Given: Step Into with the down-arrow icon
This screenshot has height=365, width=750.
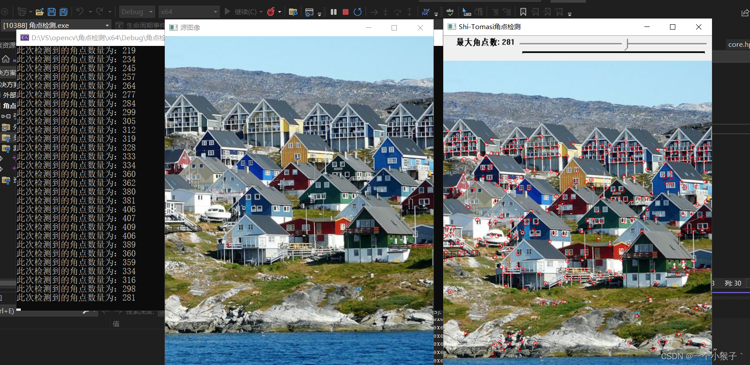Looking at the screenshot, I should 385,12.
